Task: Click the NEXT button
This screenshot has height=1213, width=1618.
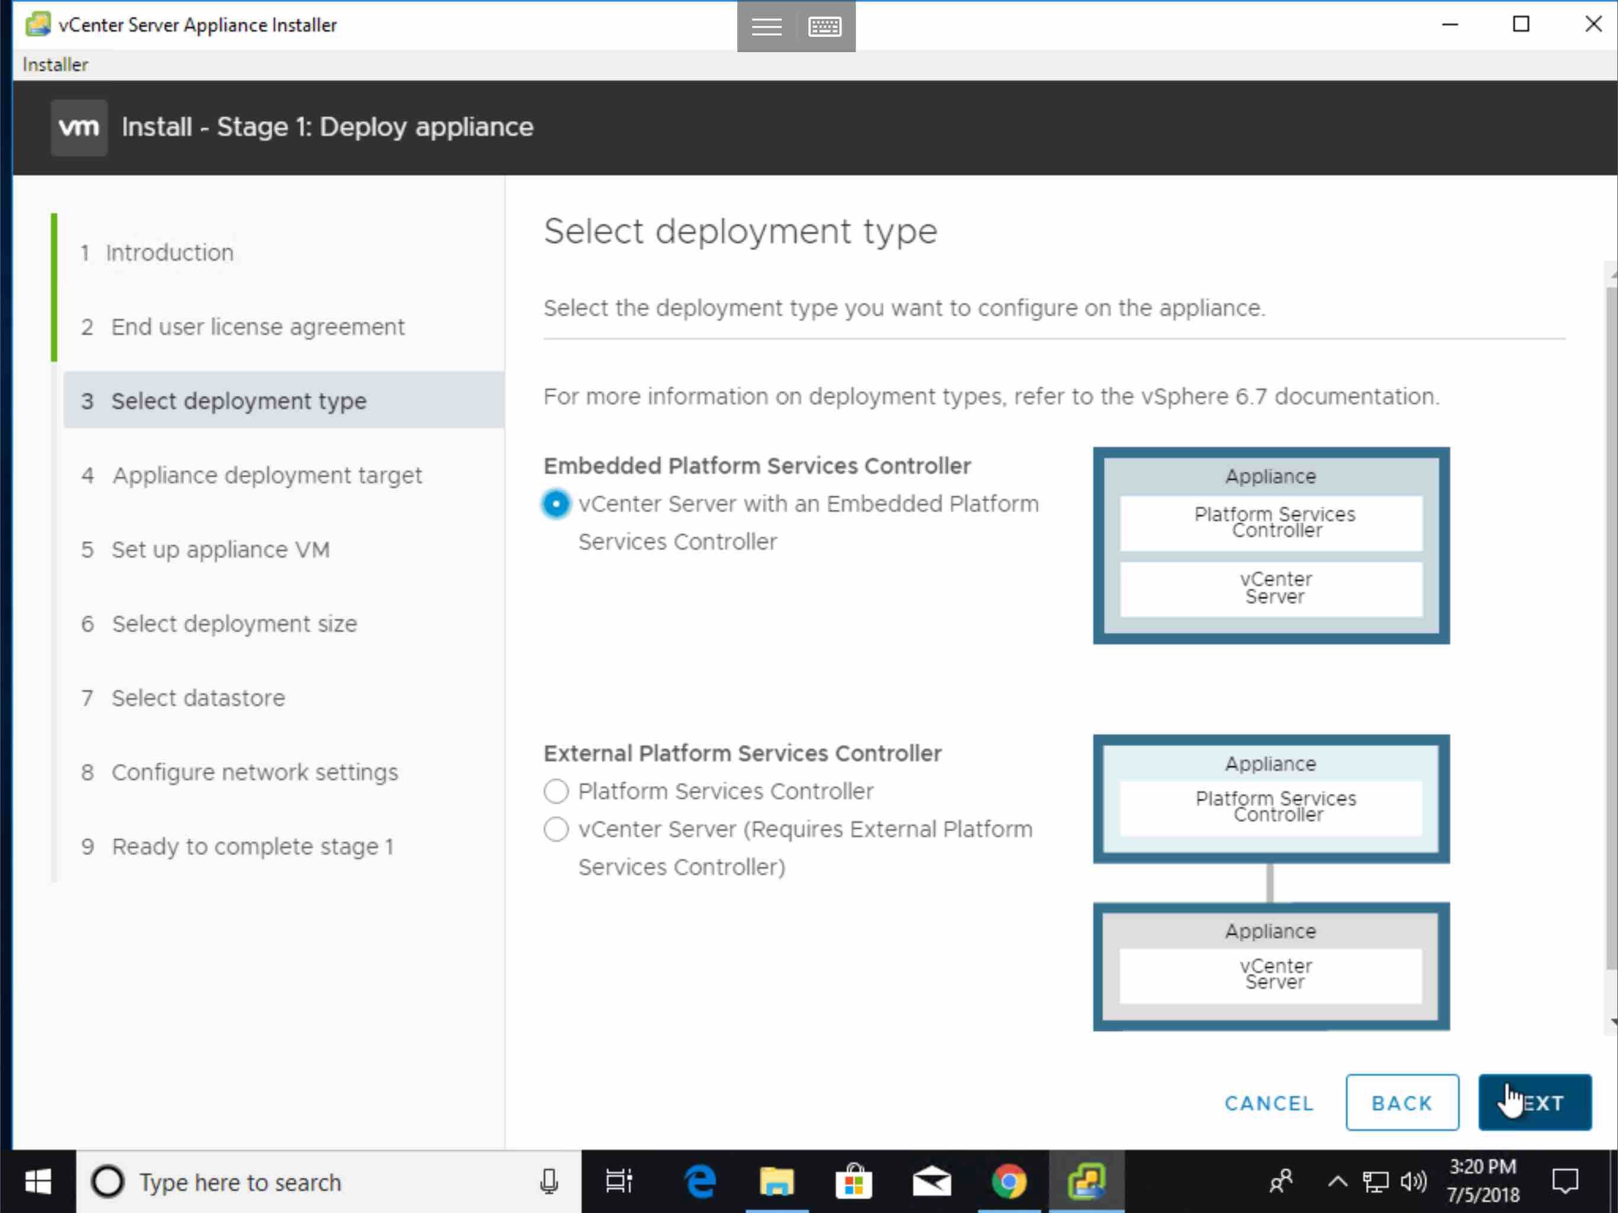Action: pyautogui.click(x=1534, y=1102)
